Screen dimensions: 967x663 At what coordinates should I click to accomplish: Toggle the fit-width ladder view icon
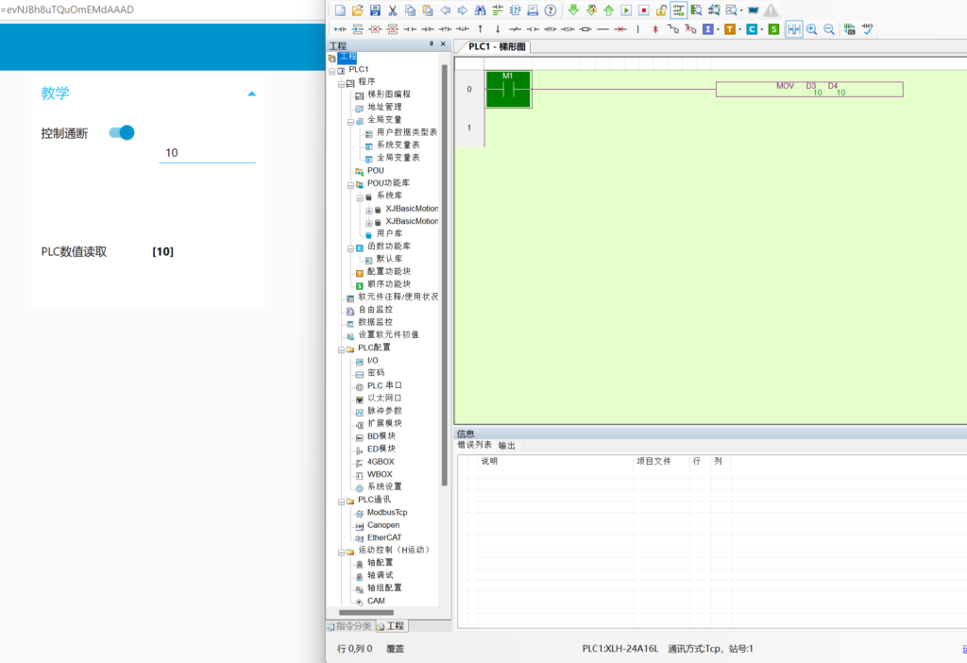point(793,29)
